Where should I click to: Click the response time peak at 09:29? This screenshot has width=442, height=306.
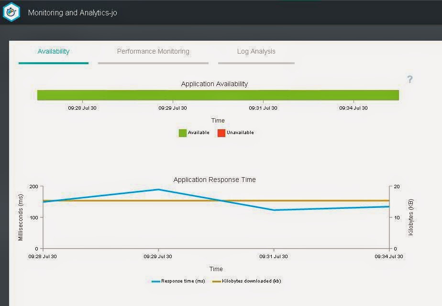click(x=158, y=190)
